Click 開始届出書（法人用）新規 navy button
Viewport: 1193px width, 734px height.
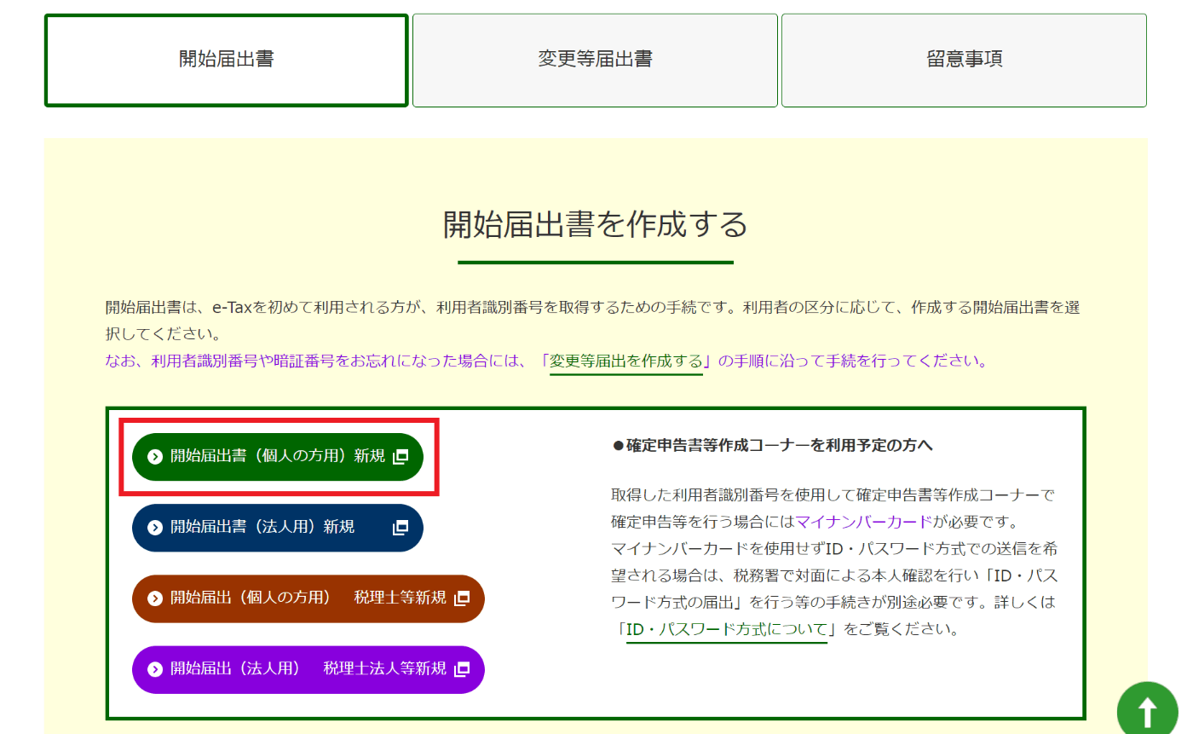(x=278, y=528)
